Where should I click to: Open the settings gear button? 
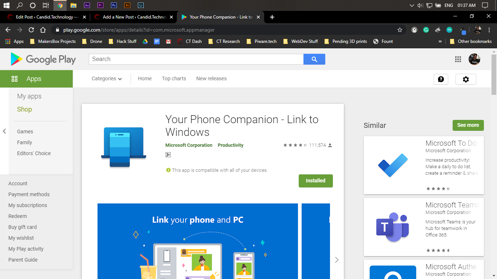[x=466, y=79]
